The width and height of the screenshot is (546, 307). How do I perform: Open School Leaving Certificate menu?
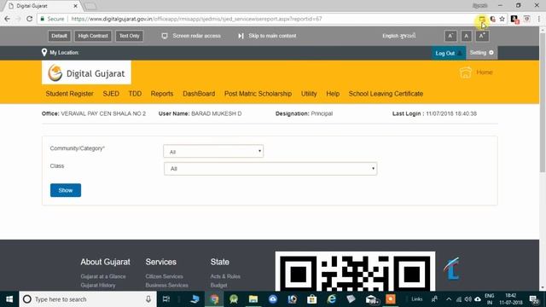coord(386,94)
